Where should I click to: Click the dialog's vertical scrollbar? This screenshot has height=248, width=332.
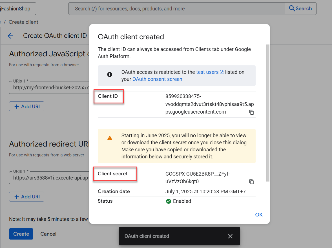pos(268,113)
